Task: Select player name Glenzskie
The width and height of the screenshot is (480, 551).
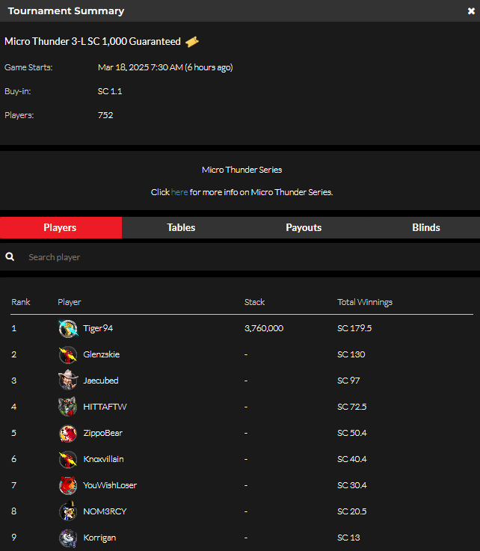Action: click(x=101, y=354)
